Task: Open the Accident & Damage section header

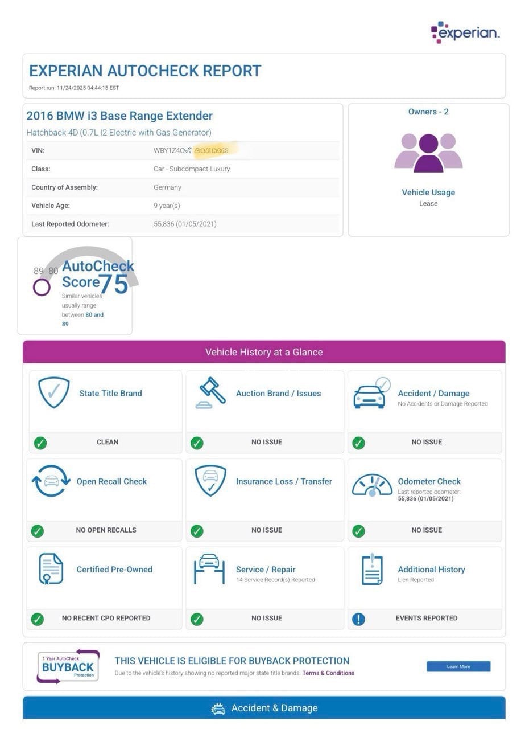Action: (x=264, y=708)
